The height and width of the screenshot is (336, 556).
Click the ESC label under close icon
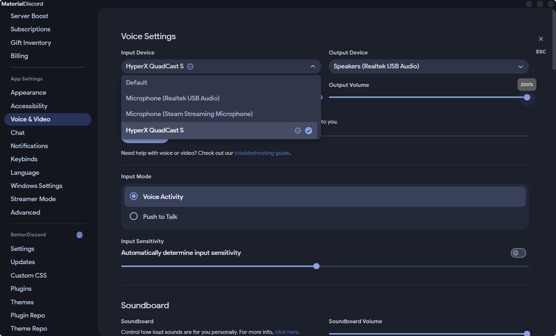pos(541,52)
